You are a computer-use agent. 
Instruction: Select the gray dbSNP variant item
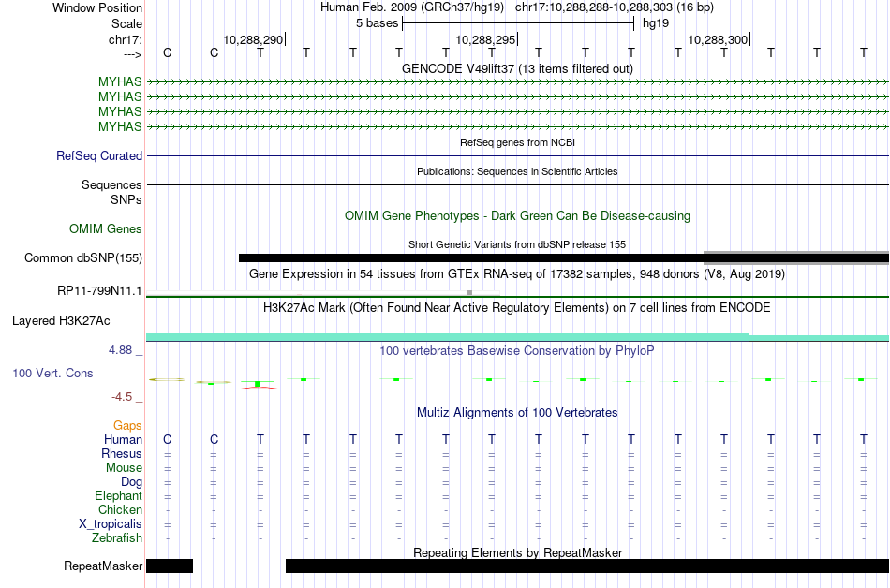pyautogui.click(x=796, y=258)
